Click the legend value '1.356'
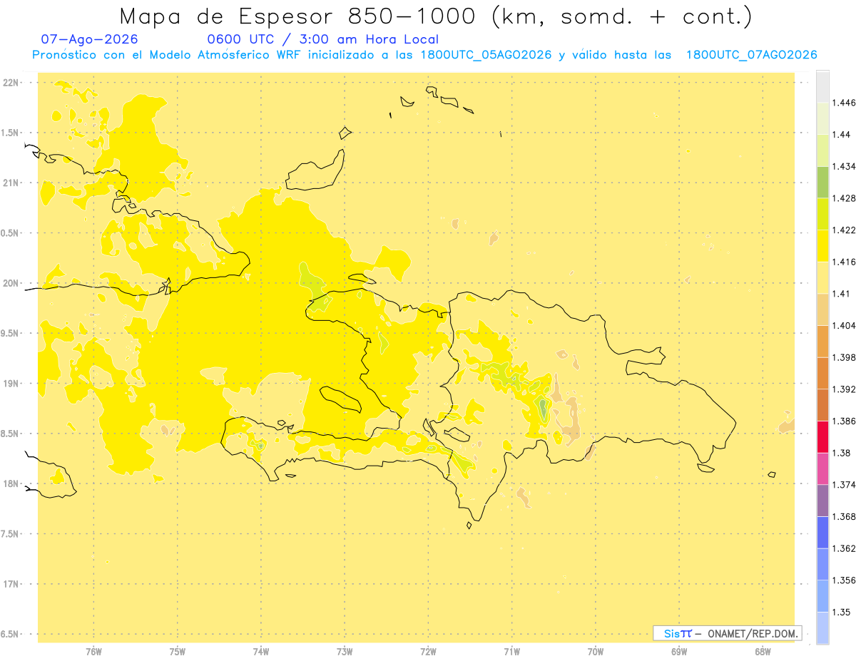 843,580
